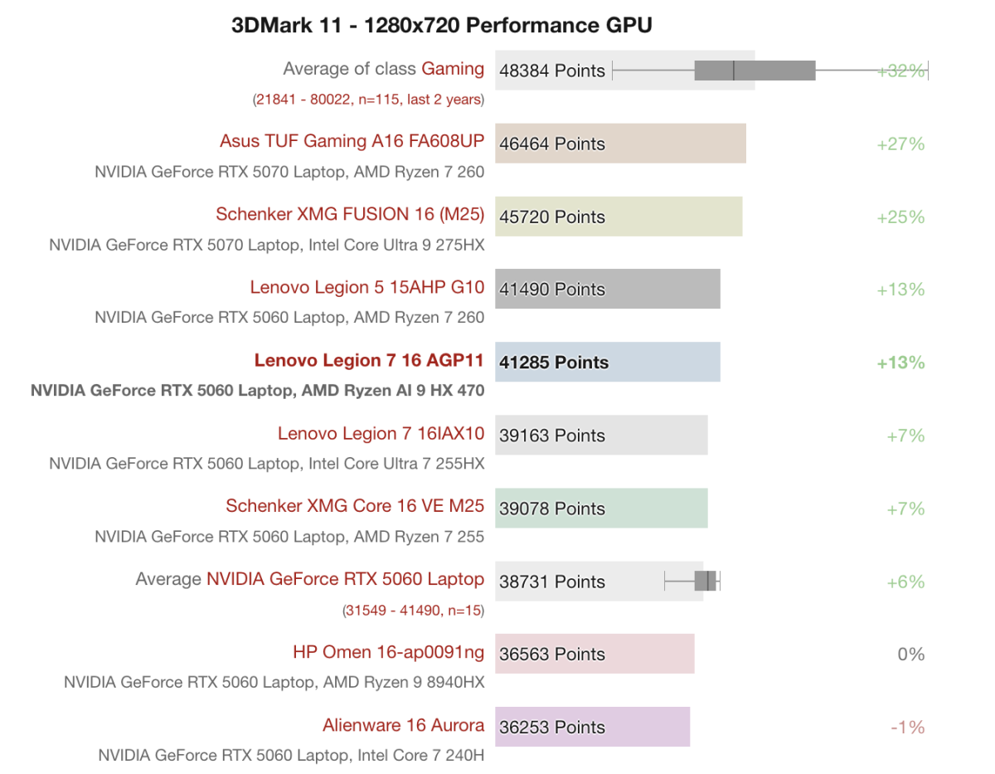The width and height of the screenshot is (995, 774).
Task: Click the 36563 Points bar
Action: click(x=595, y=655)
